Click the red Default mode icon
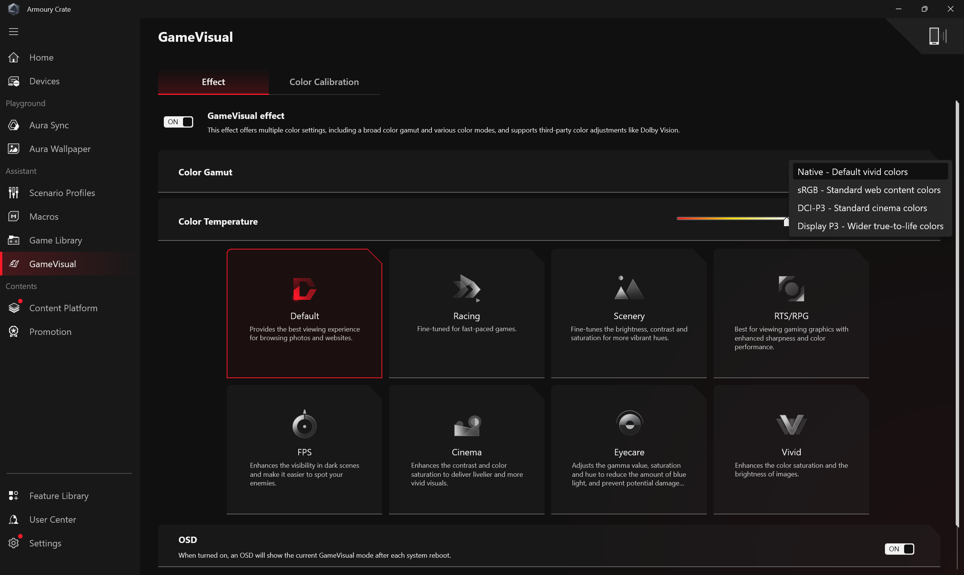The height and width of the screenshot is (575, 964). pos(305,289)
